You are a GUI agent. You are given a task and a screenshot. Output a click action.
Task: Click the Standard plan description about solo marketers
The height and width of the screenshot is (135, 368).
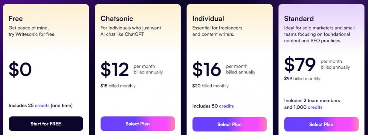pos(319,34)
